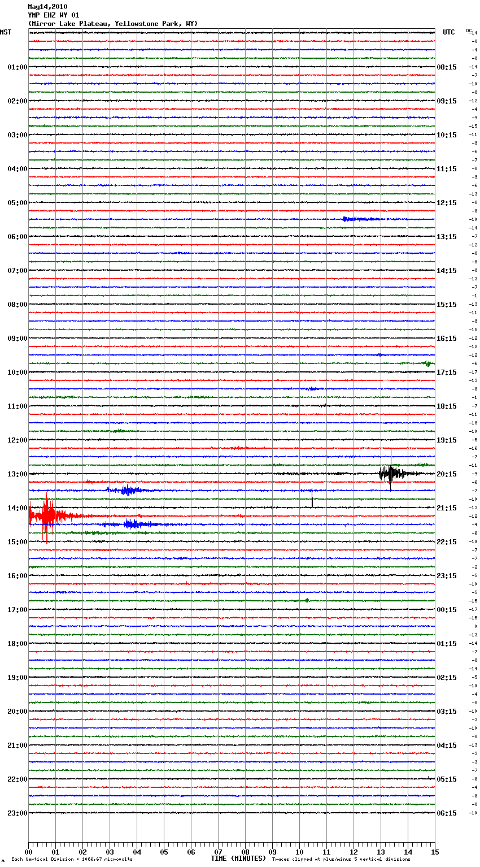Select the 21:00 MST hour label
480x867 pixels.
coord(18,745)
